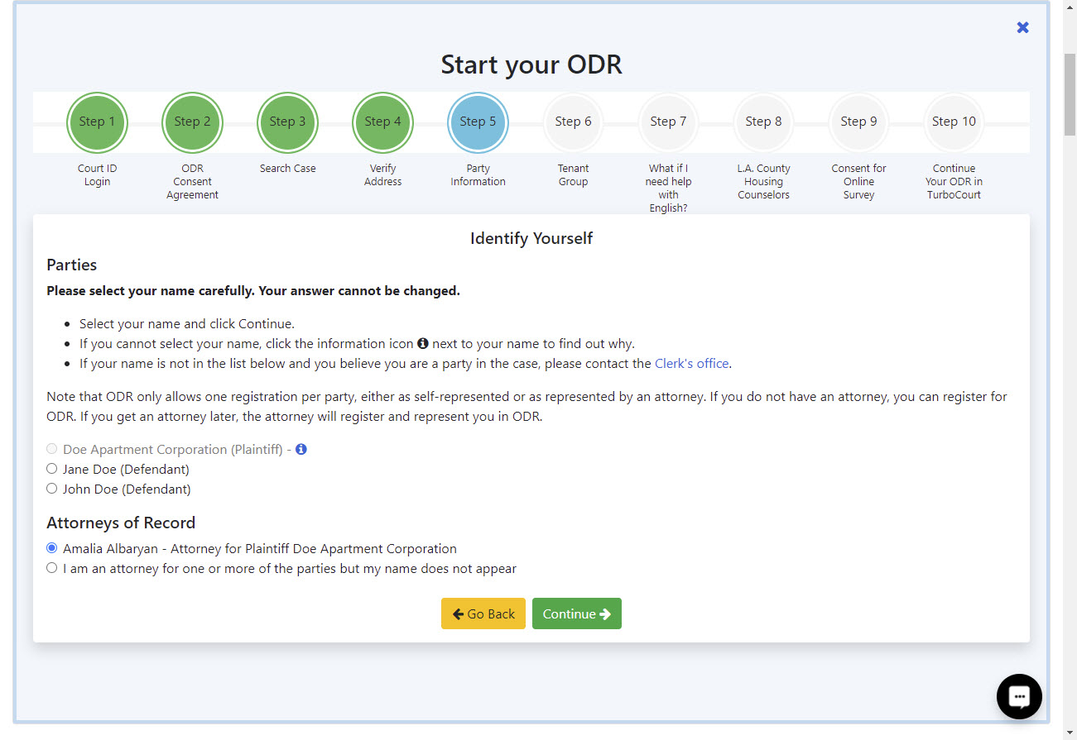This screenshot has width=1077, height=740.
Task: Click the Step 4 Verify Address circle
Action: [x=382, y=122]
